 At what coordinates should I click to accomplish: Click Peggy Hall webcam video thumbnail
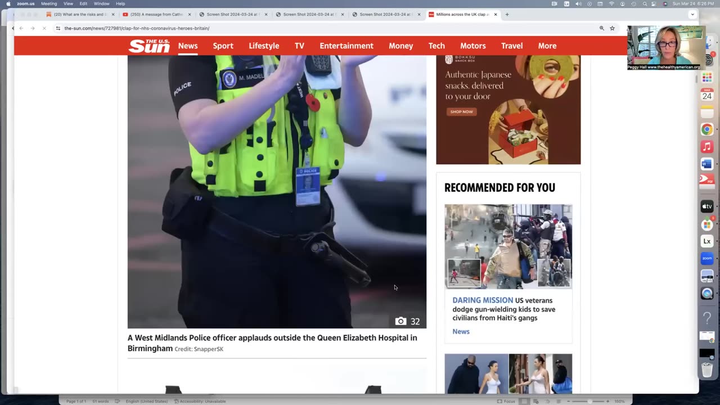click(666, 48)
